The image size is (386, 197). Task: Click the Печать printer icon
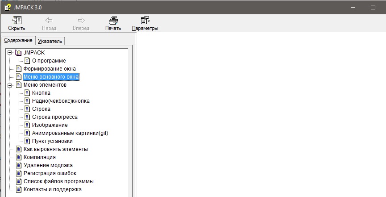click(x=113, y=20)
